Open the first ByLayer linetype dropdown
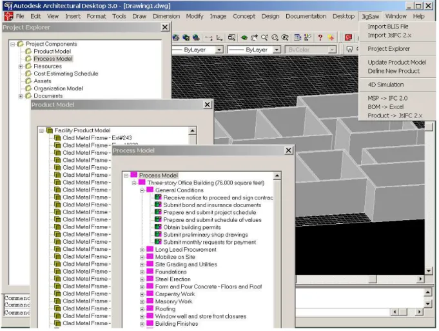 coord(219,50)
